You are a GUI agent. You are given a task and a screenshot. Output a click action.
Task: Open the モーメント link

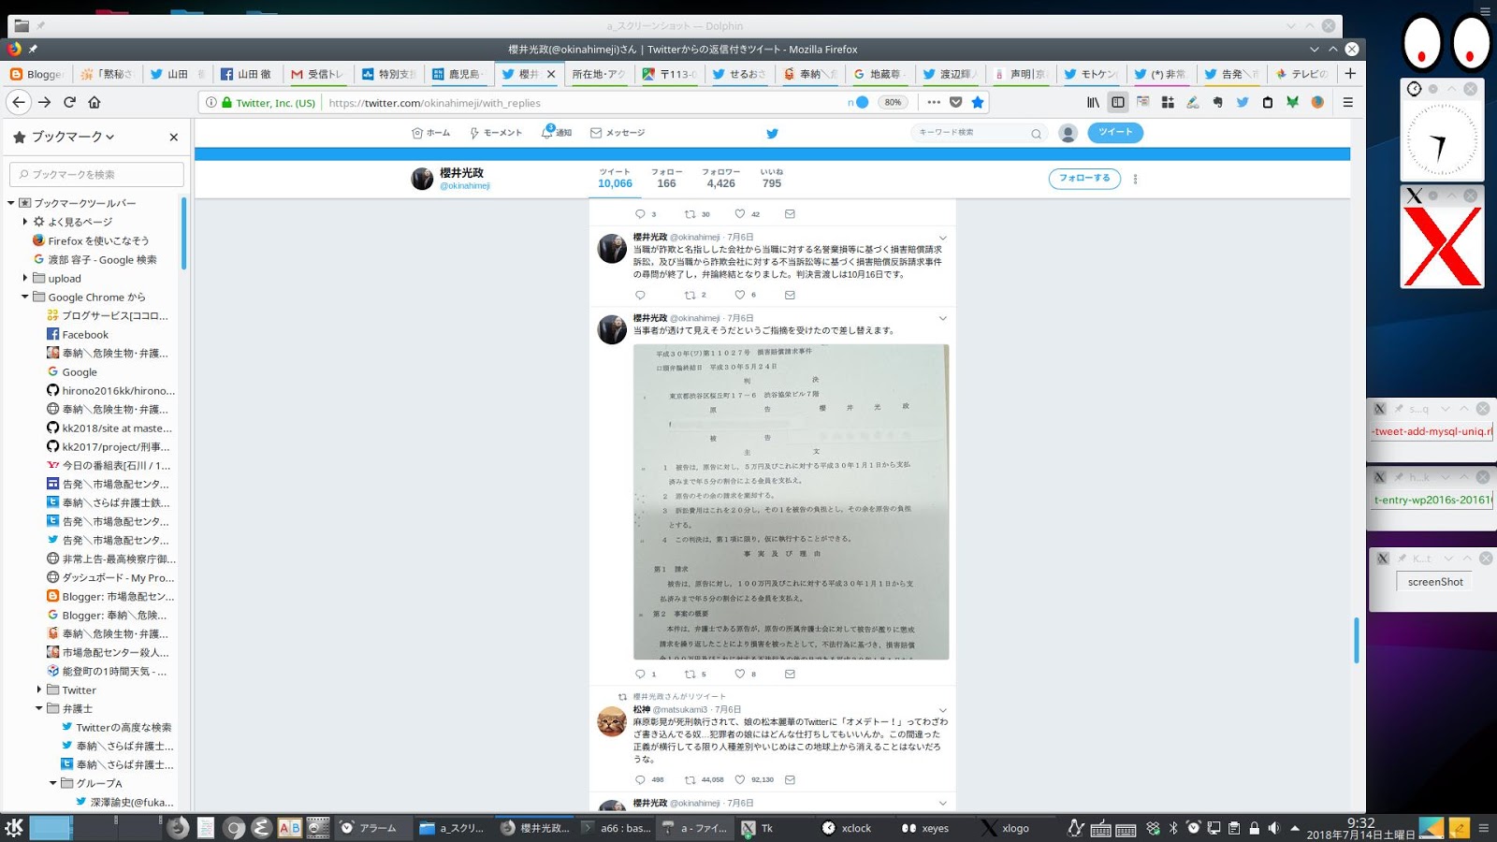(x=496, y=133)
